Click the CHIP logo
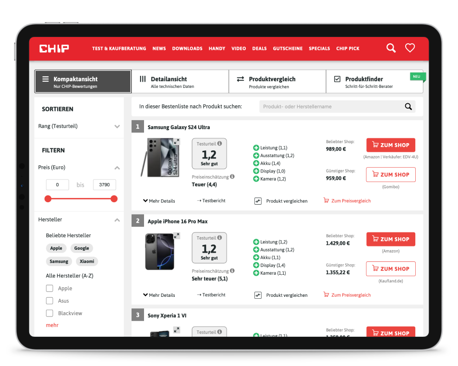 [x=54, y=49]
